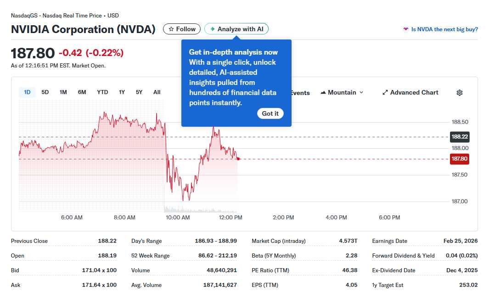Open the 6M chart view
Viewport: 489px width, 292px height.
82,92
